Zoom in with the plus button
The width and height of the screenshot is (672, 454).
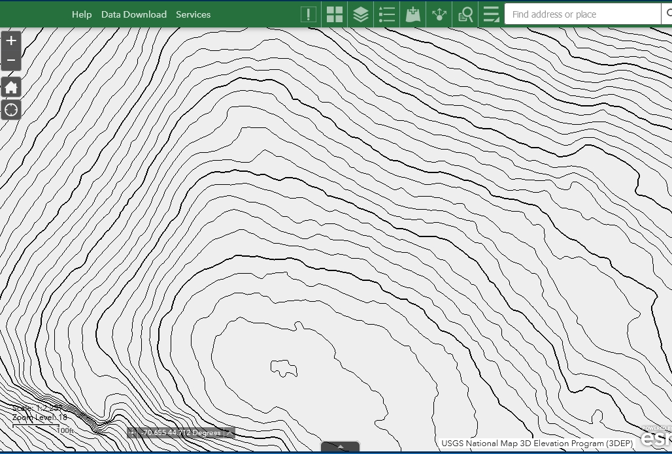coord(11,41)
